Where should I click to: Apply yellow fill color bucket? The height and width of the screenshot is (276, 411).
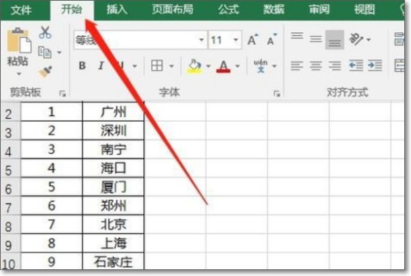click(x=195, y=66)
